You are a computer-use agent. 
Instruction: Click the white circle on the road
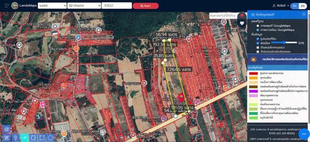[176, 116]
